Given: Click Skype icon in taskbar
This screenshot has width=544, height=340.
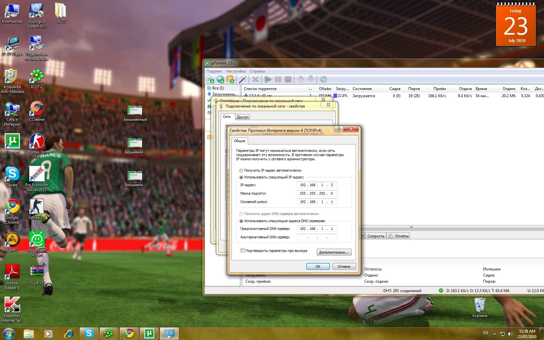Looking at the screenshot, I should tap(89, 333).
